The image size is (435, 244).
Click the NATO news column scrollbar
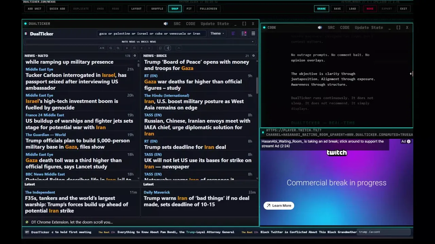click(x=138, y=64)
